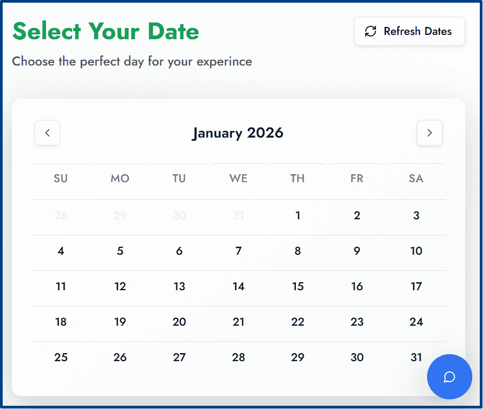Pick January 30 on calendar
The width and height of the screenshot is (483, 409).
[x=357, y=357]
